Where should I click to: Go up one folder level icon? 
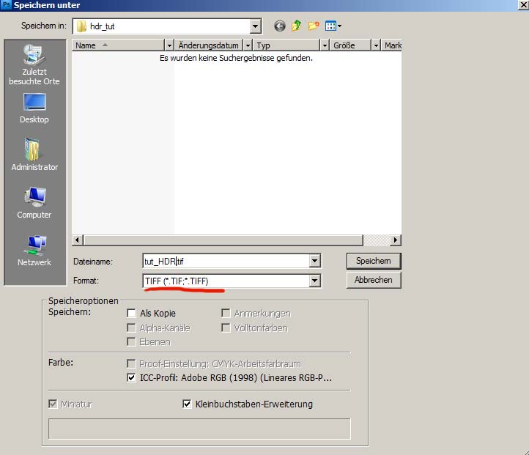[x=297, y=26]
